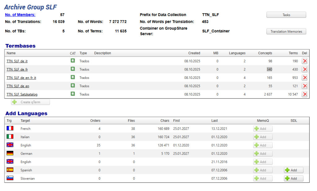Click the green CAT icon for TTN_SLF_de_it
The height and width of the screenshot is (191, 317).
point(73,61)
